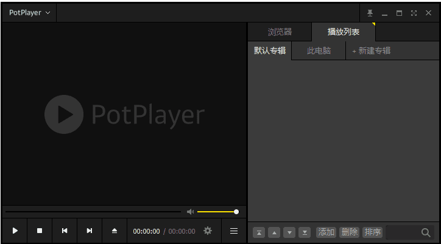Screen dimensions: 441x244
Task: Minimize the PotPlayer window
Action: (384, 13)
